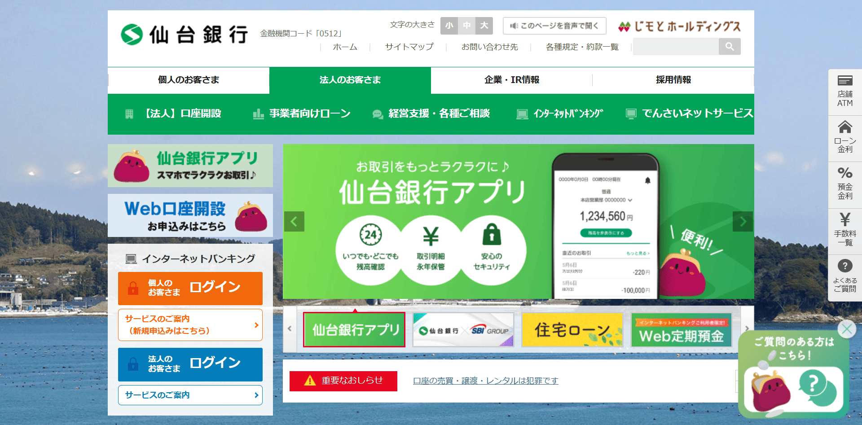Open the 店舗ATM sidebar icon

[x=845, y=92]
